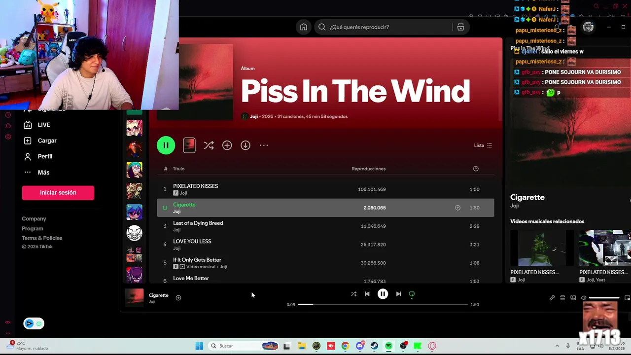Open Spotify from the taskbar
631x355 pixels.
388,346
